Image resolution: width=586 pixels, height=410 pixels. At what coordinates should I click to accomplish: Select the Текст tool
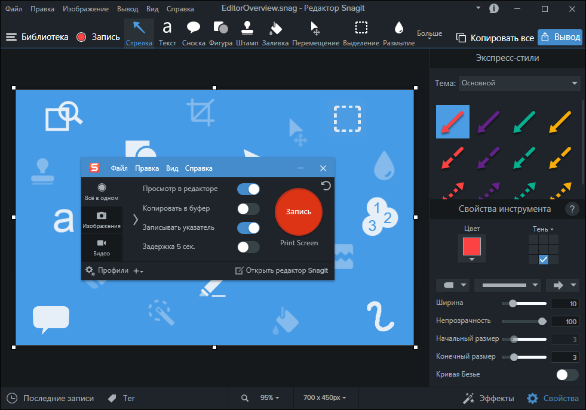pos(167,33)
